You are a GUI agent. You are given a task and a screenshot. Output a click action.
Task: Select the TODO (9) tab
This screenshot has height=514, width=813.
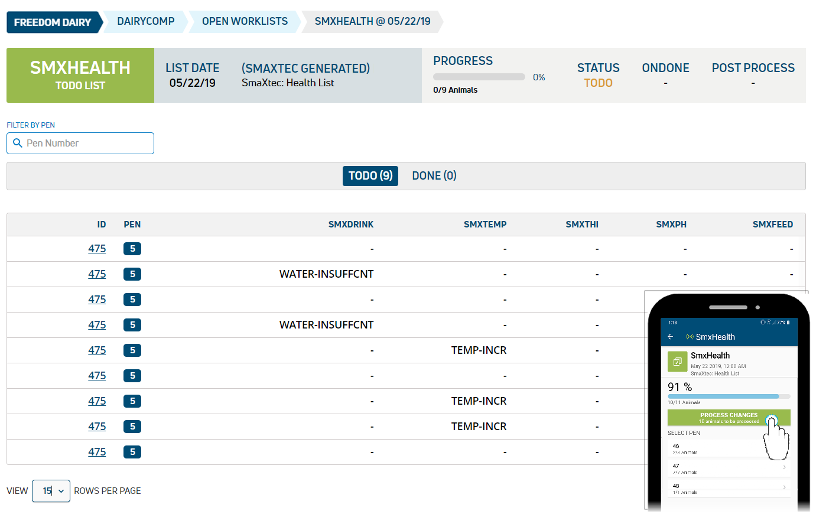pos(370,175)
